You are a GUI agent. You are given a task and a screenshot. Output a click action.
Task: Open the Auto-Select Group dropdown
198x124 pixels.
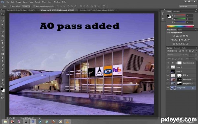tap(26, 6)
